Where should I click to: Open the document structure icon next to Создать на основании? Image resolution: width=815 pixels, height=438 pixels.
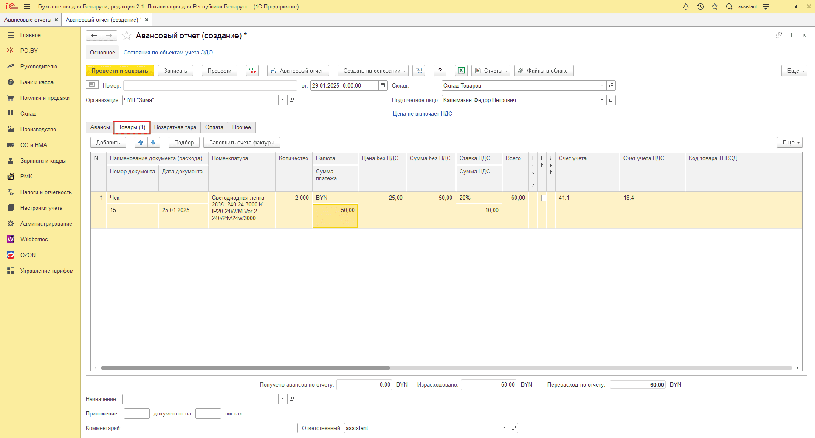419,71
